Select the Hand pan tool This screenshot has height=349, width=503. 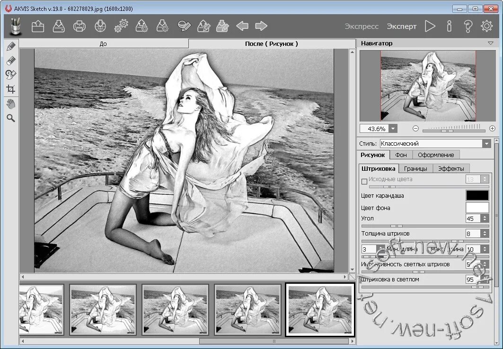tap(11, 104)
